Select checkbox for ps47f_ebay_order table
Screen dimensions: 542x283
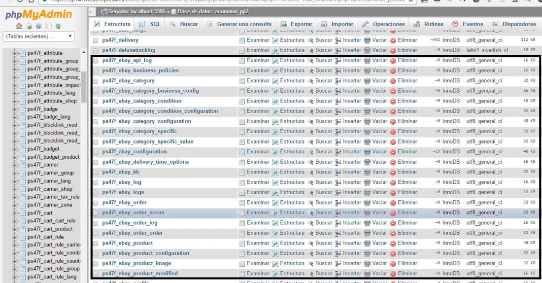coord(96,203)
